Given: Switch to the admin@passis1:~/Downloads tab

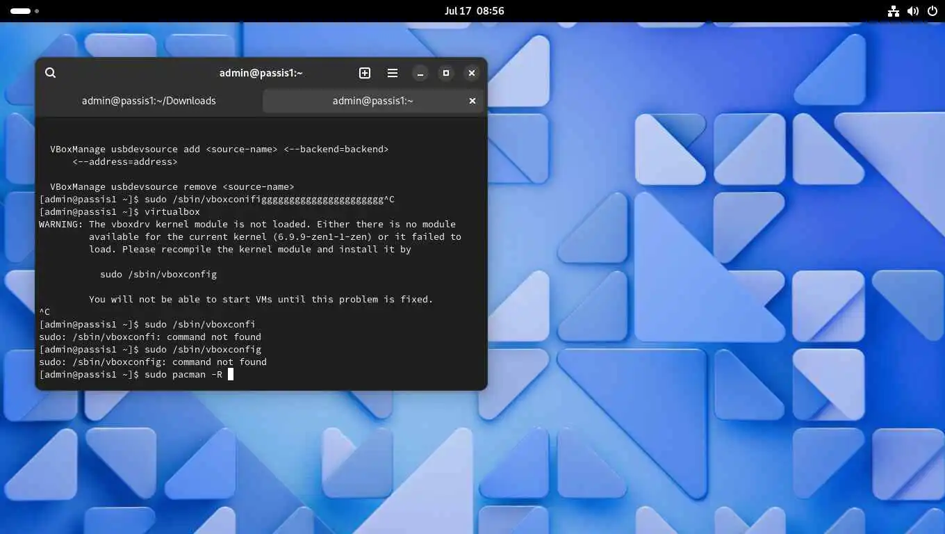Looking at the screenshot, I should (x=149, y=101).
